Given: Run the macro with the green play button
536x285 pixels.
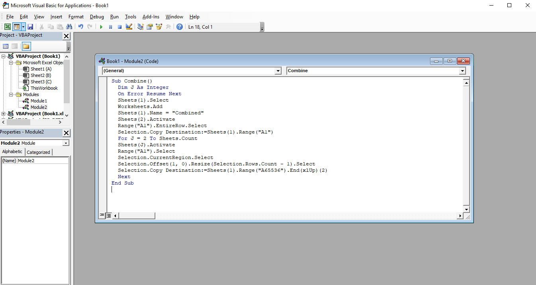Looking at the screenshot, I should 101,27.
